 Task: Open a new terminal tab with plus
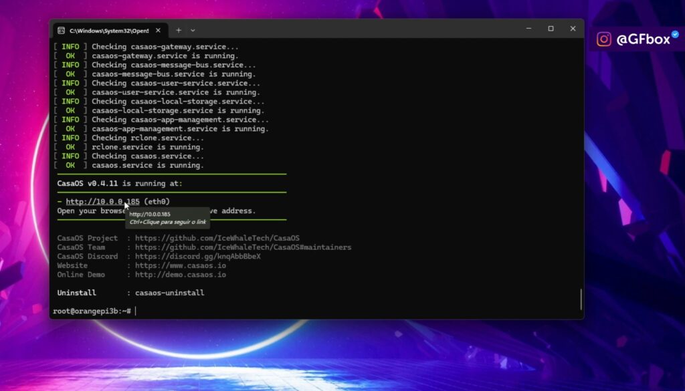(x=179, y=31)
